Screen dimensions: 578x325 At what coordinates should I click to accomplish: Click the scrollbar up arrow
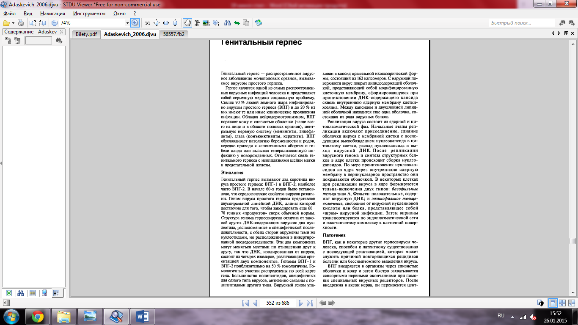pos(573,43)
